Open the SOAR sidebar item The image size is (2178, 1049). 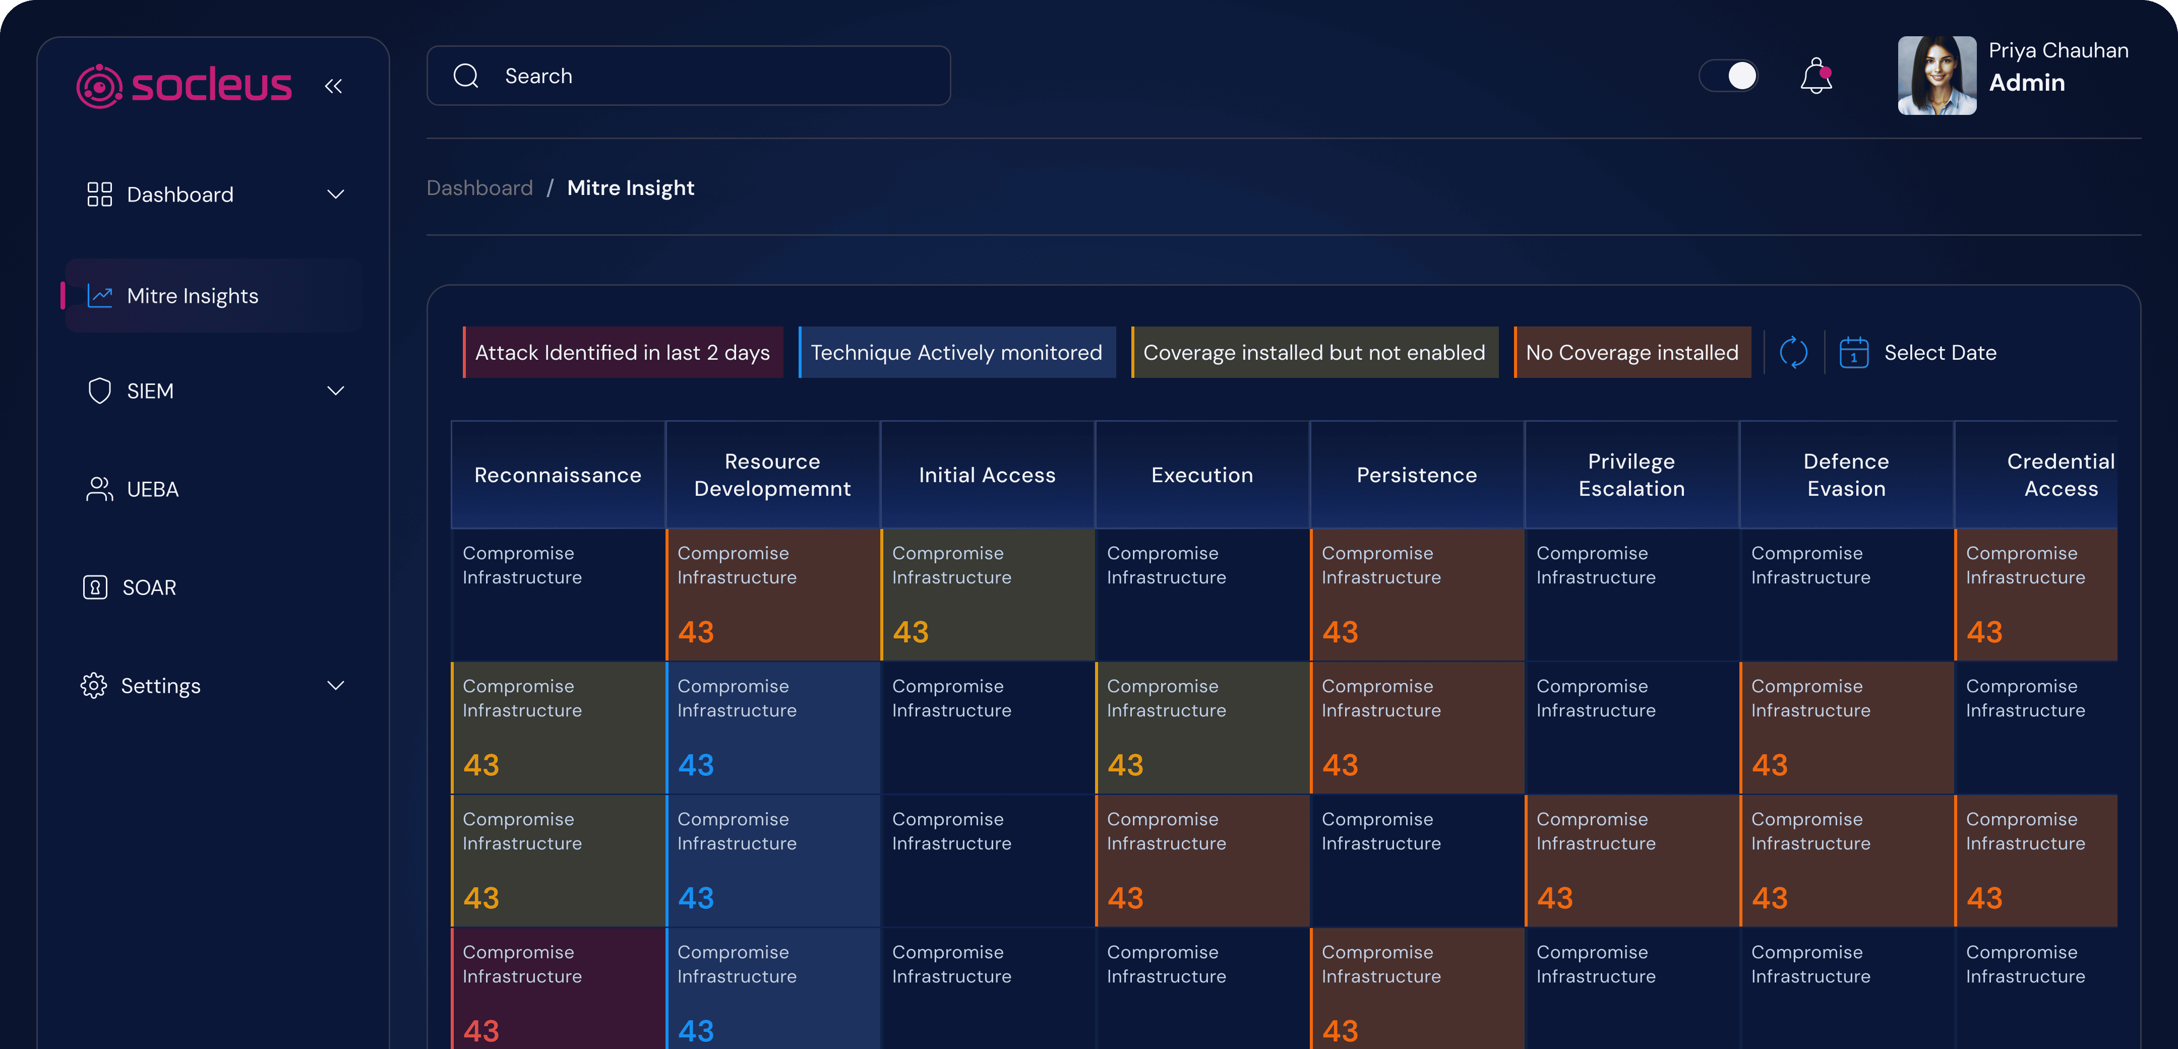point(215,587)
